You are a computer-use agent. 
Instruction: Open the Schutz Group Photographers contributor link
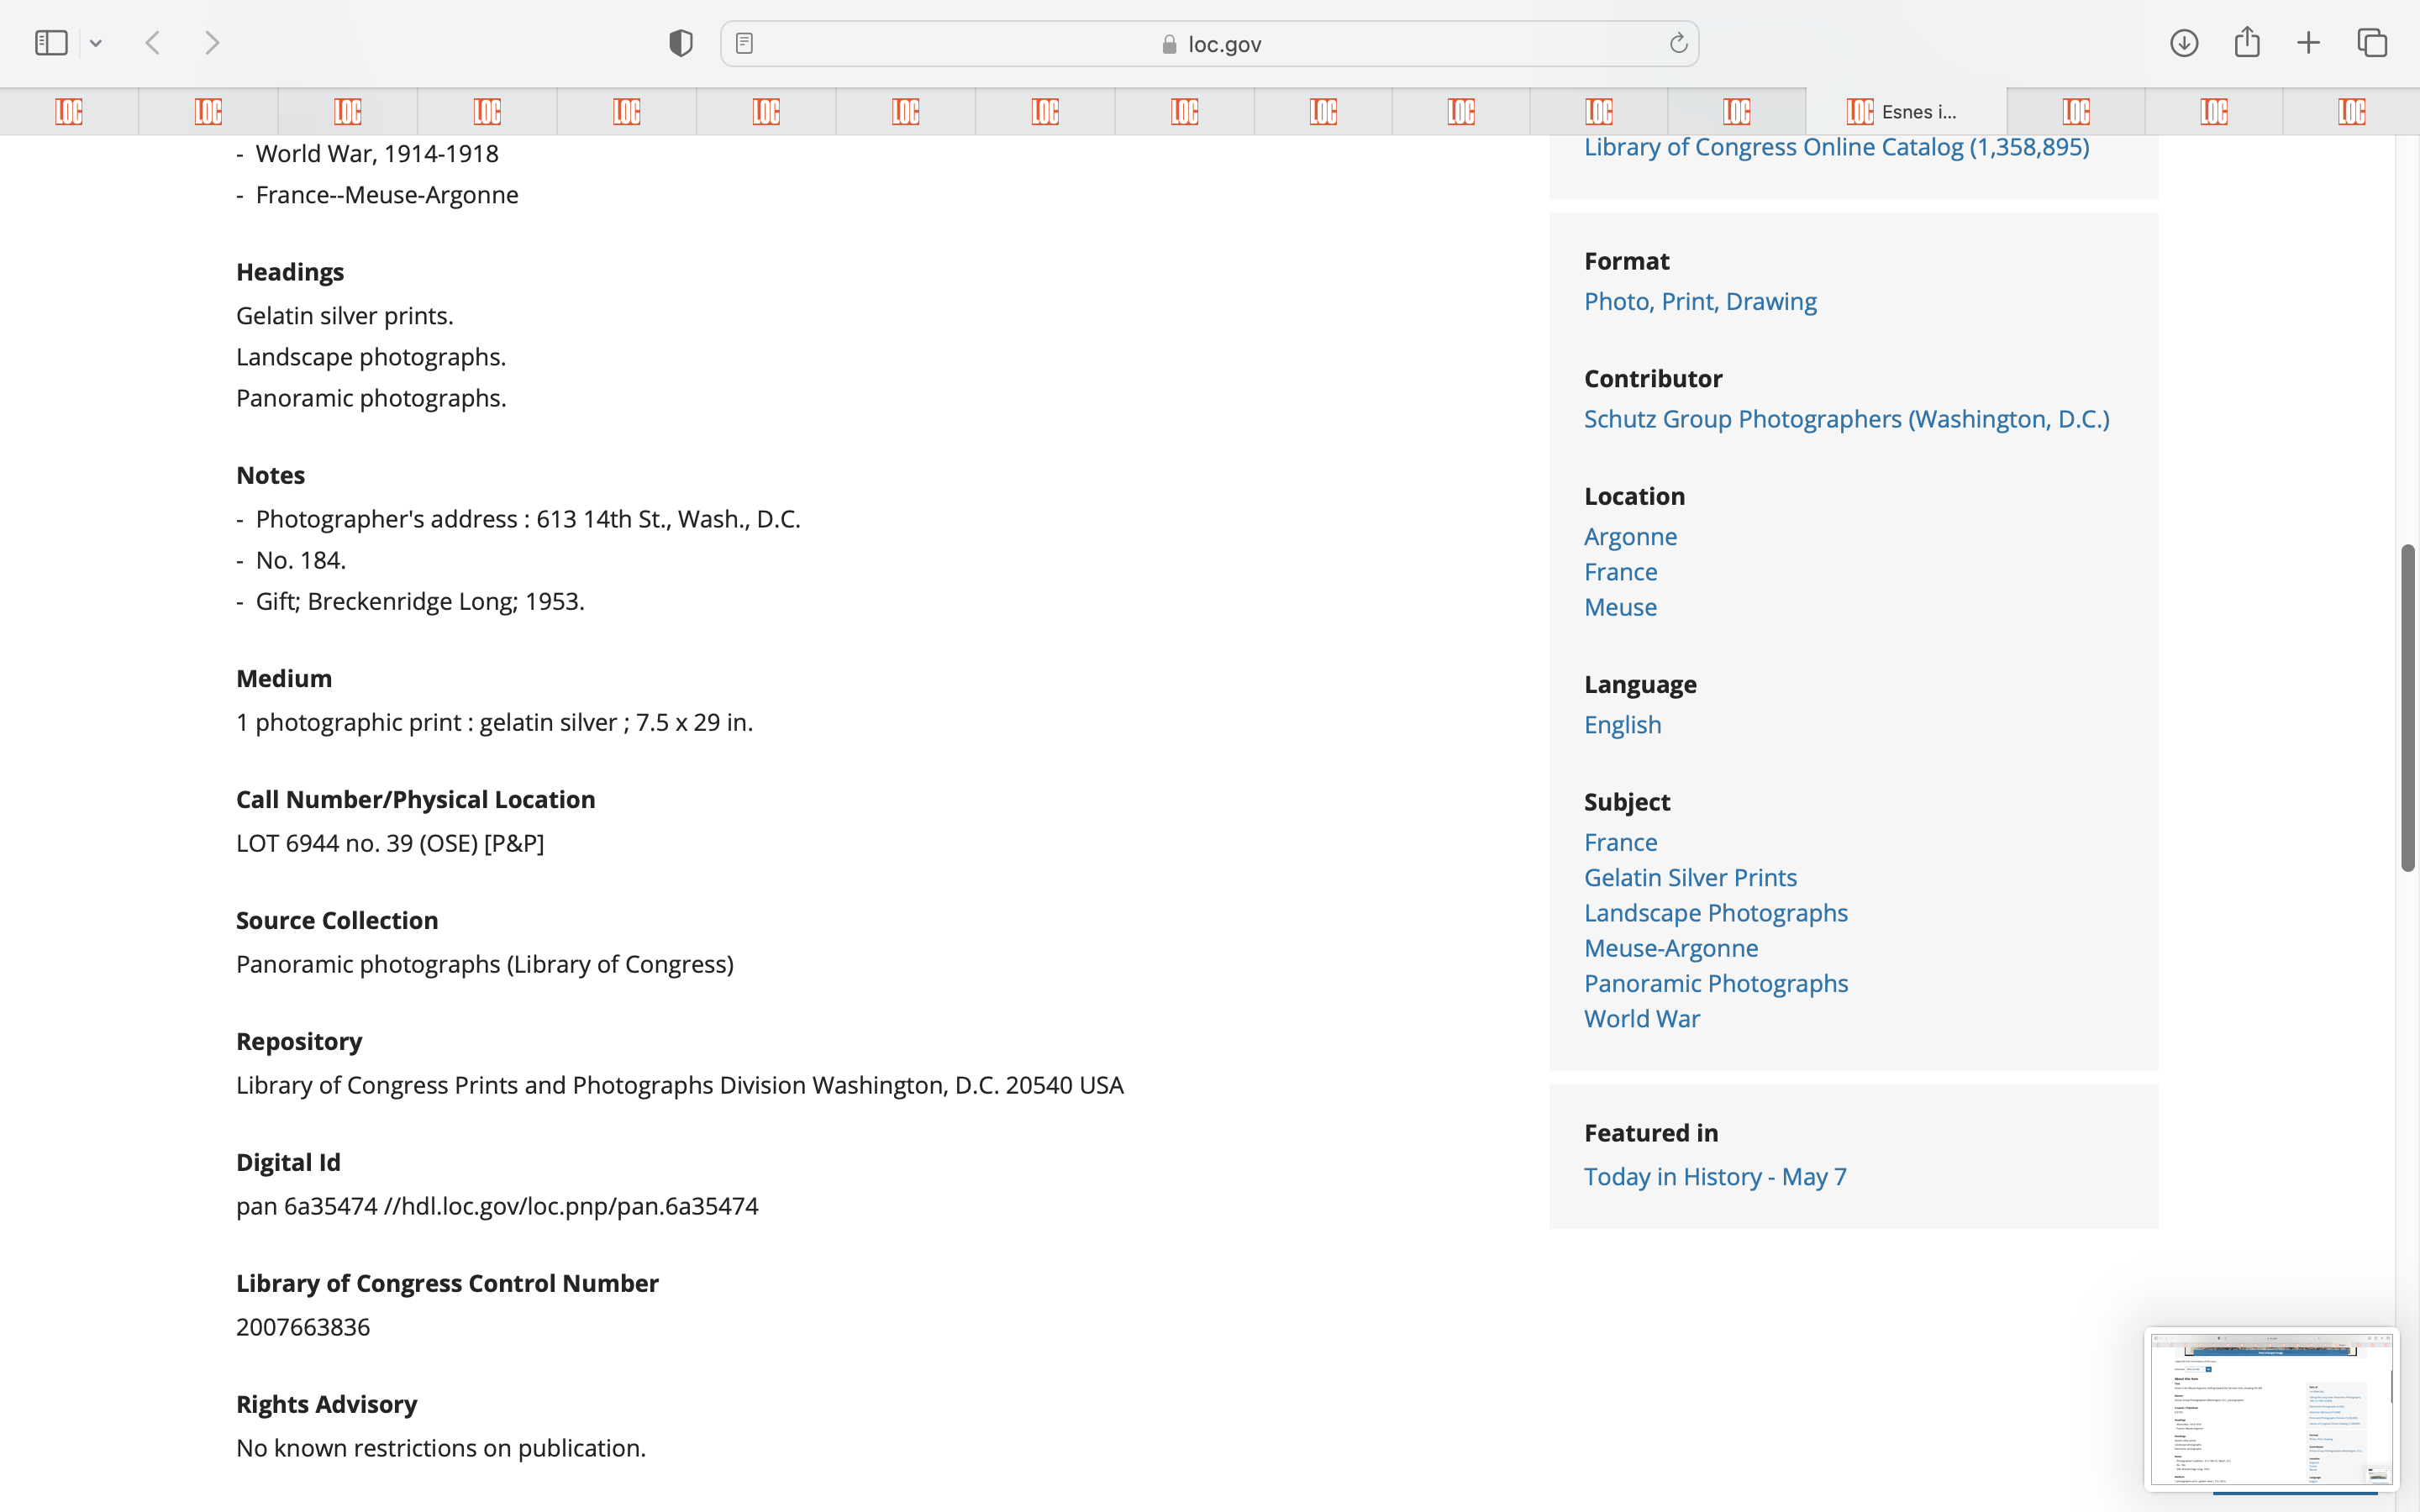1846,419
